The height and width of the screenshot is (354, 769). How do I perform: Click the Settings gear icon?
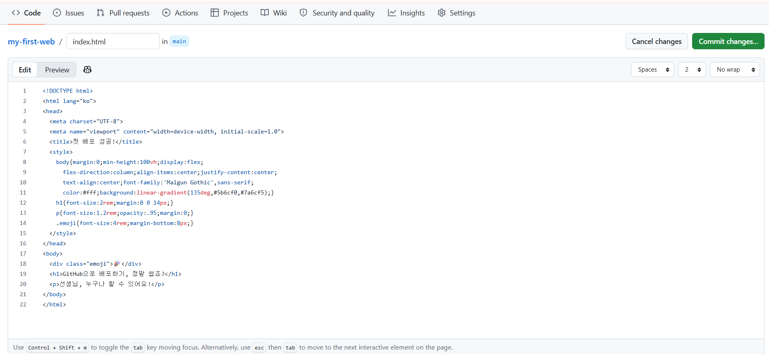click(442, 13)
